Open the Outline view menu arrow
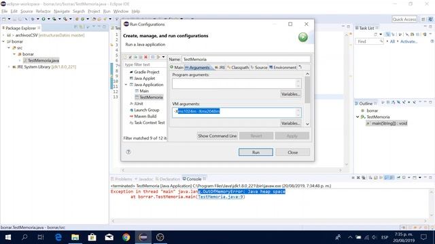Viewport: 435px width, 244px height. [x=419, y=102]
